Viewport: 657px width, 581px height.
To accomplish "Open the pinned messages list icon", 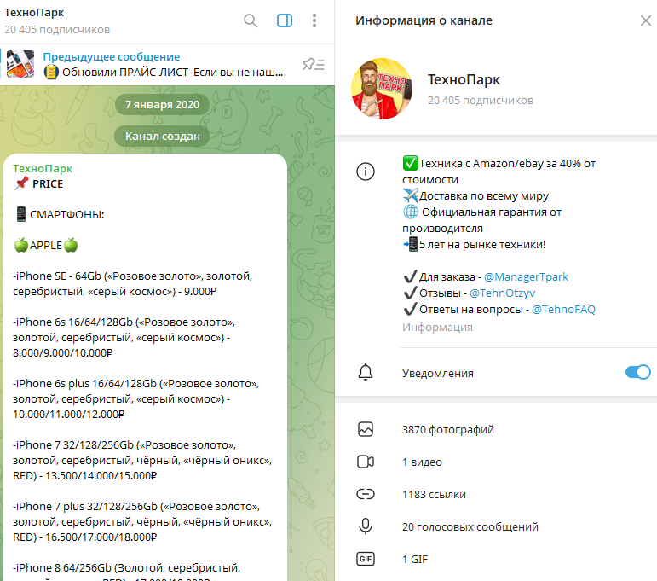I will coord(314,64).
